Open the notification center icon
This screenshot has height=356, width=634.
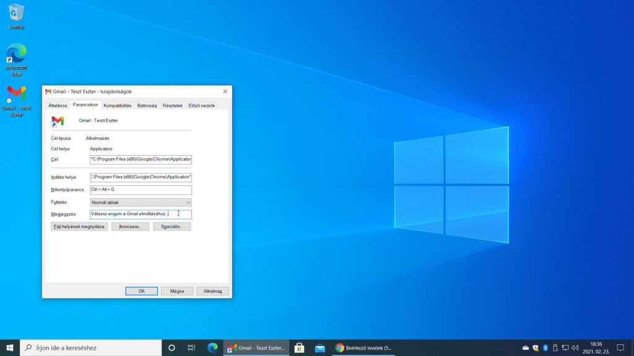[x=620, y=347]
